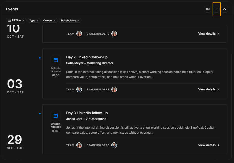Screen dimensions: 234x163
Task: Click LinkedIn icon on Day 7 follow-up
Action: tap(56, 60)
